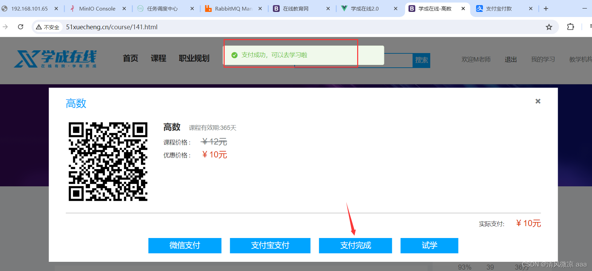592x271 pixels.
Task: Click the green success check icon
Action: [234, 55]
